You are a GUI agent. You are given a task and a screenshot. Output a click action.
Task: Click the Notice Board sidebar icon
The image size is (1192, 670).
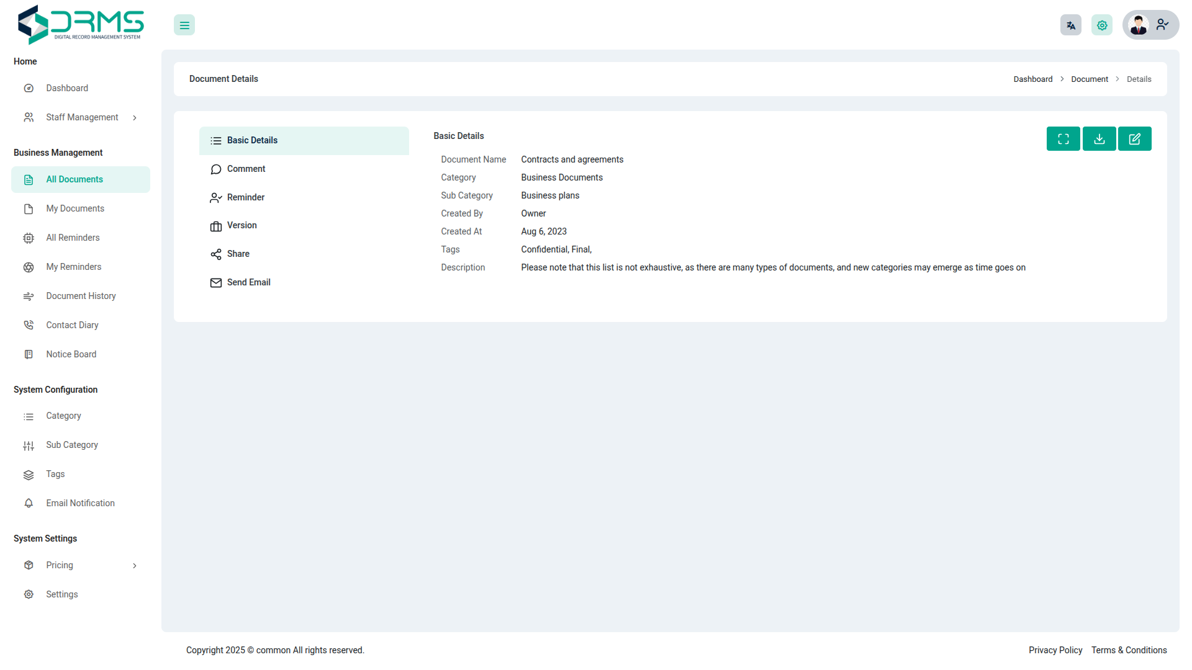coord(29,354)
